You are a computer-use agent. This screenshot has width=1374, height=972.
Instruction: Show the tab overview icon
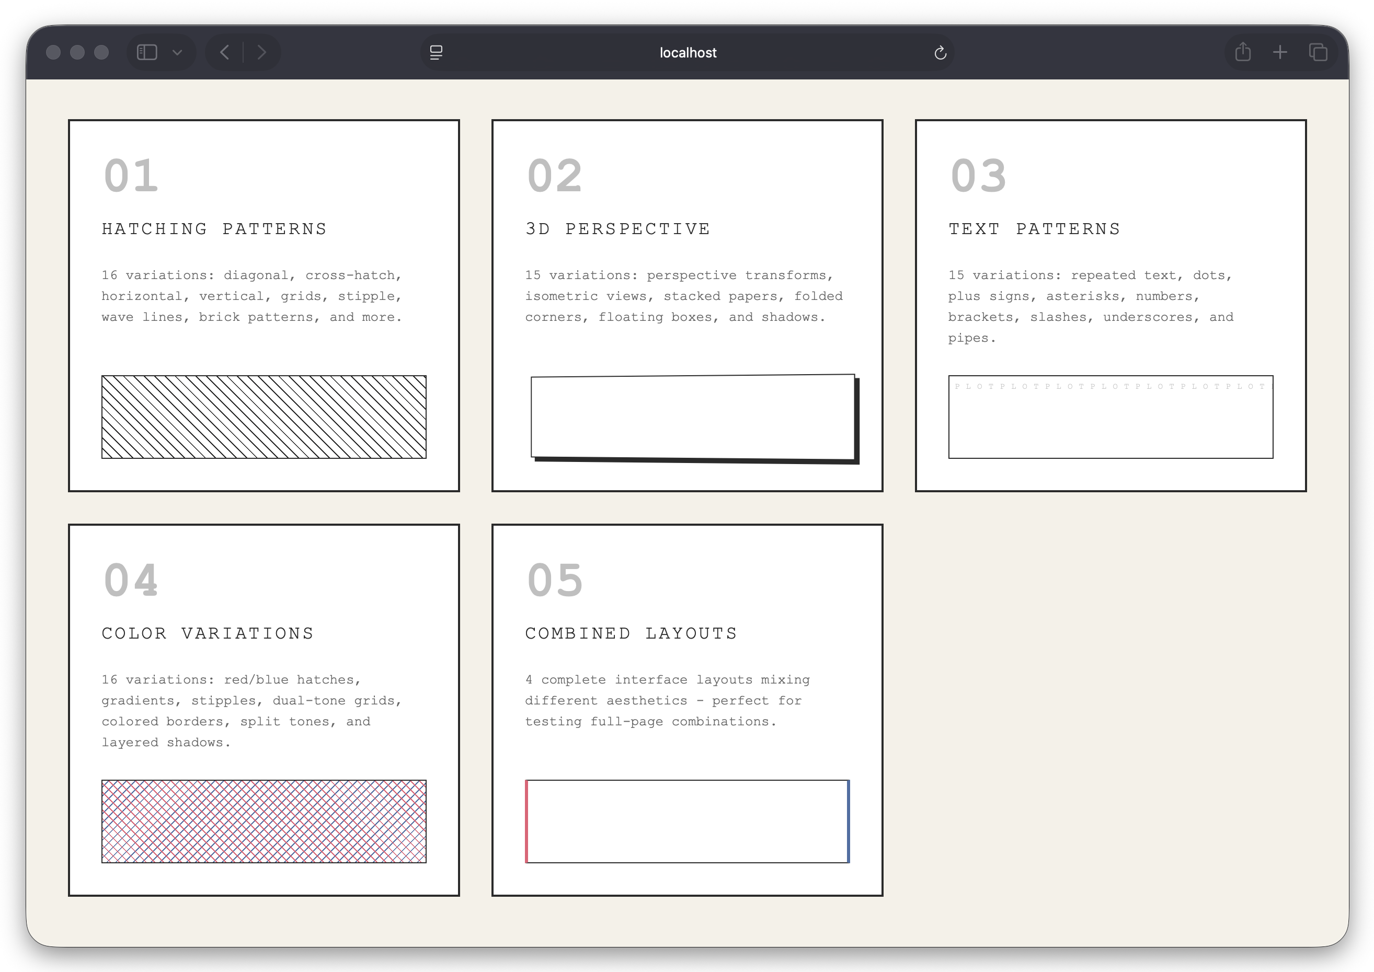(1318, 53)
